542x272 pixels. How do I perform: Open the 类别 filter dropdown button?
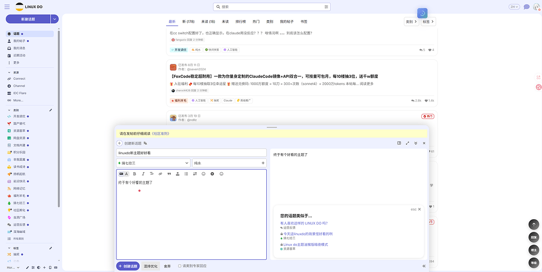click(411, 21)
